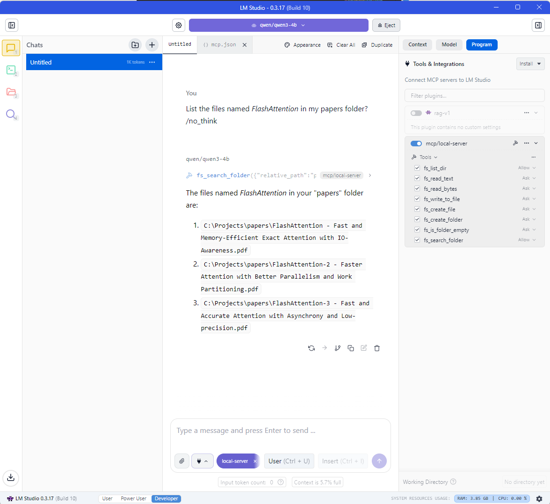Attach a file with paperclip icon
550x504 pixels.
[x=181, y=461]
